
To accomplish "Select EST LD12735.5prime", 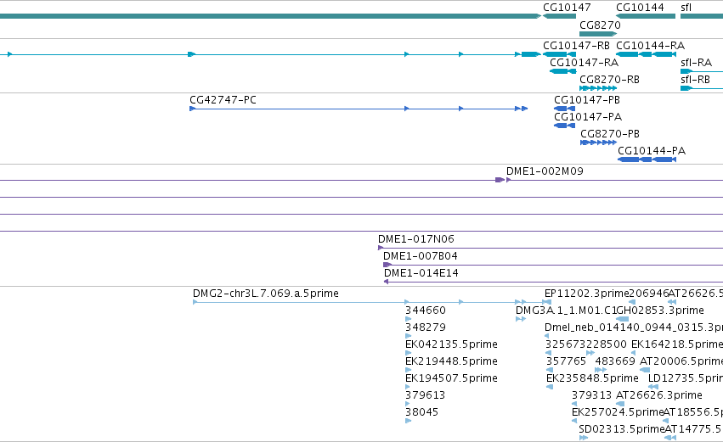I will tap(685, 378).
